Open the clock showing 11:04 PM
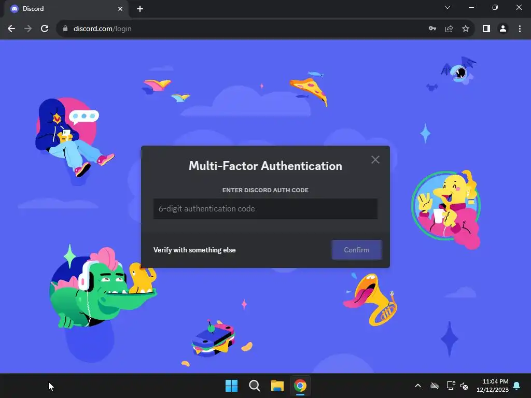Screen dimensions: 531x398 tap(493, 386)
